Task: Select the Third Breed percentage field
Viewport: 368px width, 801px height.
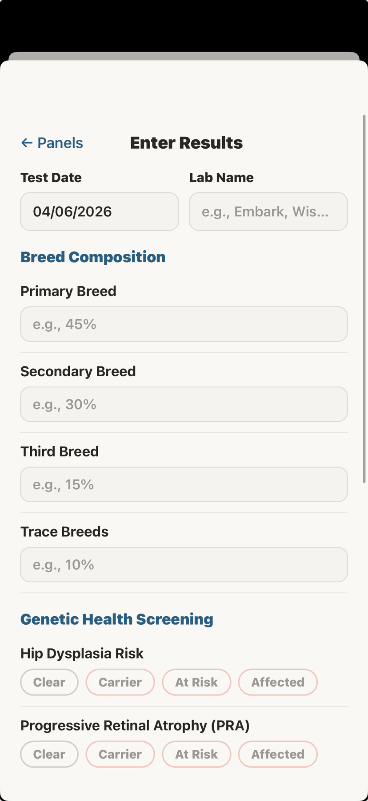Action: pyautogui.click(x=184, y=484)
